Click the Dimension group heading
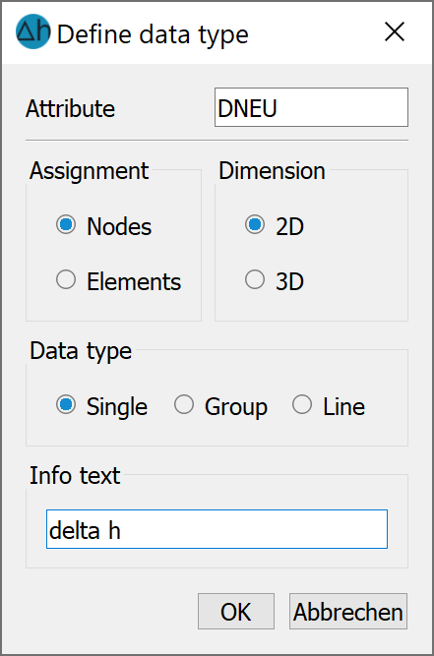Image resolution: width=434 pixels, height=656 pixels. (272, 171)
